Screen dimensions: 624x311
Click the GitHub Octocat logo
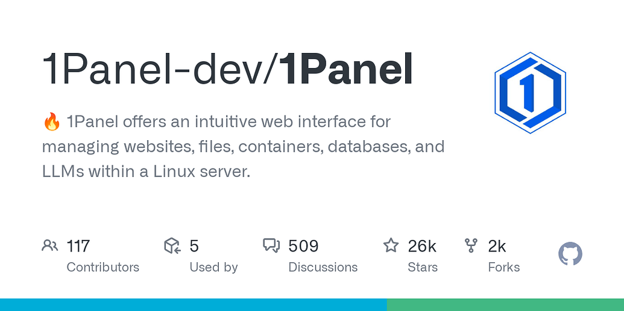click(x=570, y=254)
